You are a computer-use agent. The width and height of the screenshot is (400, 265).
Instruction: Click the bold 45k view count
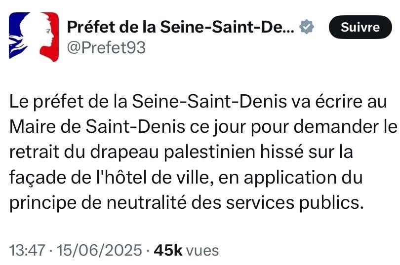point(168,250)
